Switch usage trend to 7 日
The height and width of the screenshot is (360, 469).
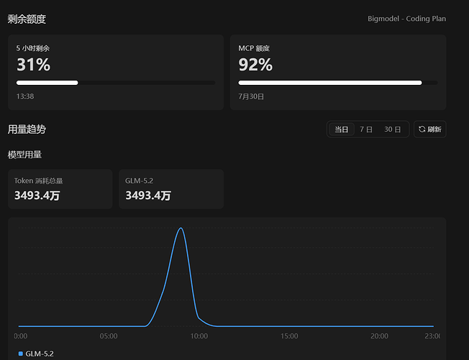(366, 130)
